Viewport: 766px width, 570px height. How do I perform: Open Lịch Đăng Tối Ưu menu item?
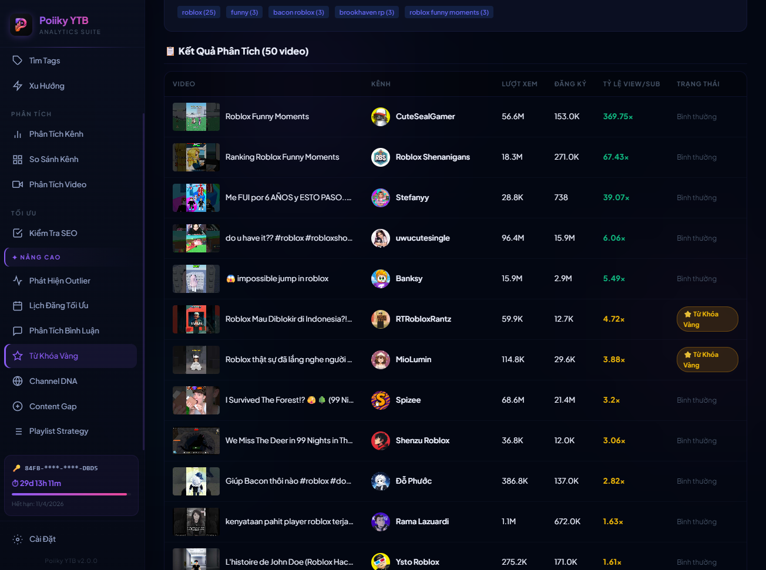(59, 305)
